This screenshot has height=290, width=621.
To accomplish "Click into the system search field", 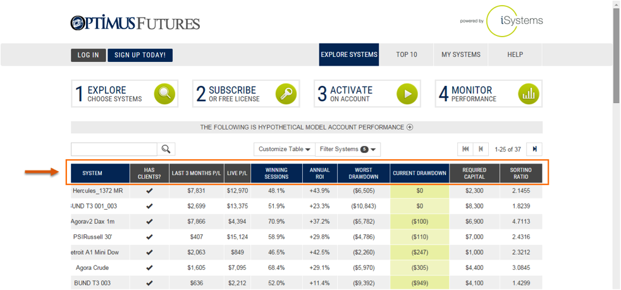I will point(114,149).
